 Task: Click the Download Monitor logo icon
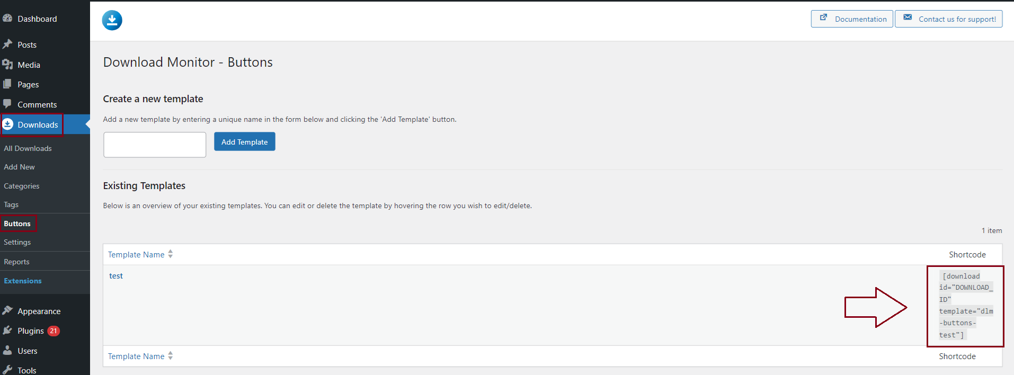112,20
